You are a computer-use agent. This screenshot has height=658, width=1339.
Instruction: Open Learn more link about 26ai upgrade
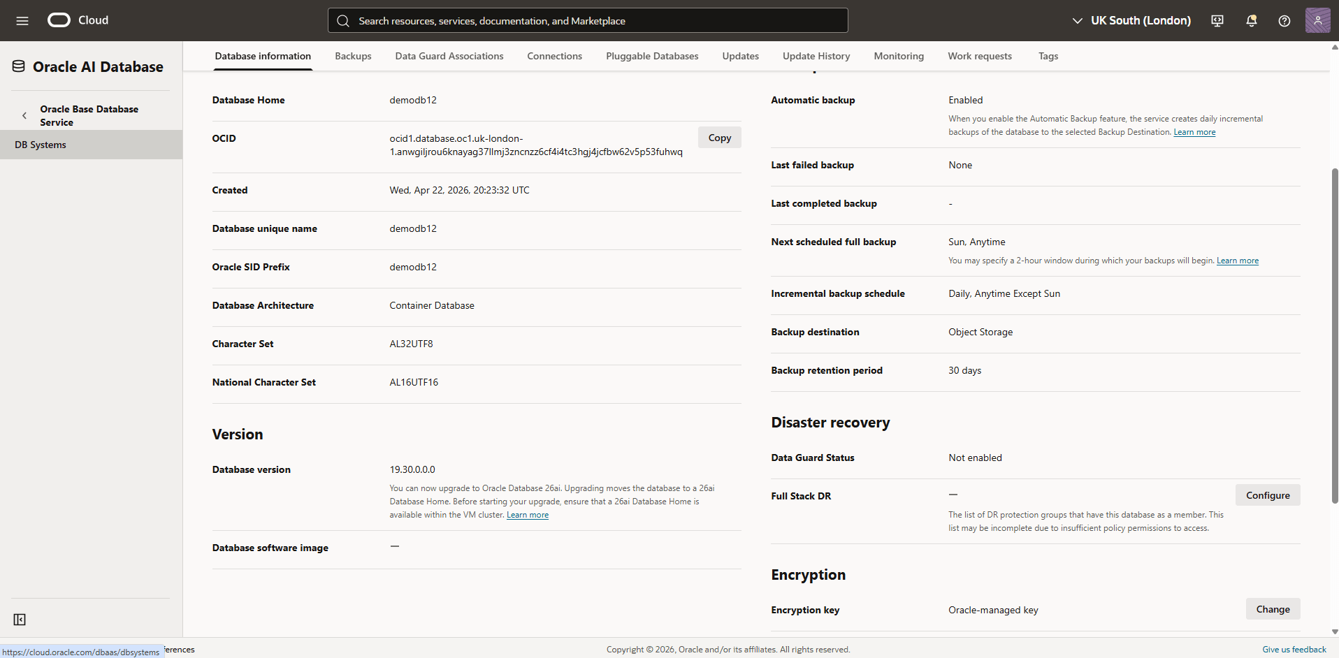pyautogui.click(x=528, y=515)
